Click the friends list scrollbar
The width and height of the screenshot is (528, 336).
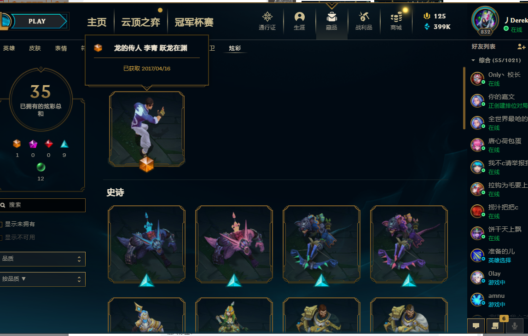click(x=464, y=98)
